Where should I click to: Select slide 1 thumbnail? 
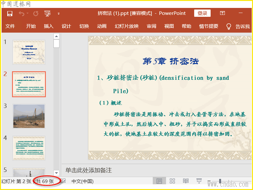point(29,52)
